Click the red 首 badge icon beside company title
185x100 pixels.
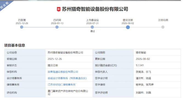point(59,9)
